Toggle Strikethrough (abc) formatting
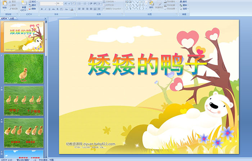This screenshot has width=252, height=161. (53, 9)
